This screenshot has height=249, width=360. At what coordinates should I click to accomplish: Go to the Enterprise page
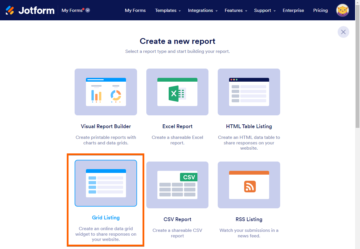click(293, 10)
